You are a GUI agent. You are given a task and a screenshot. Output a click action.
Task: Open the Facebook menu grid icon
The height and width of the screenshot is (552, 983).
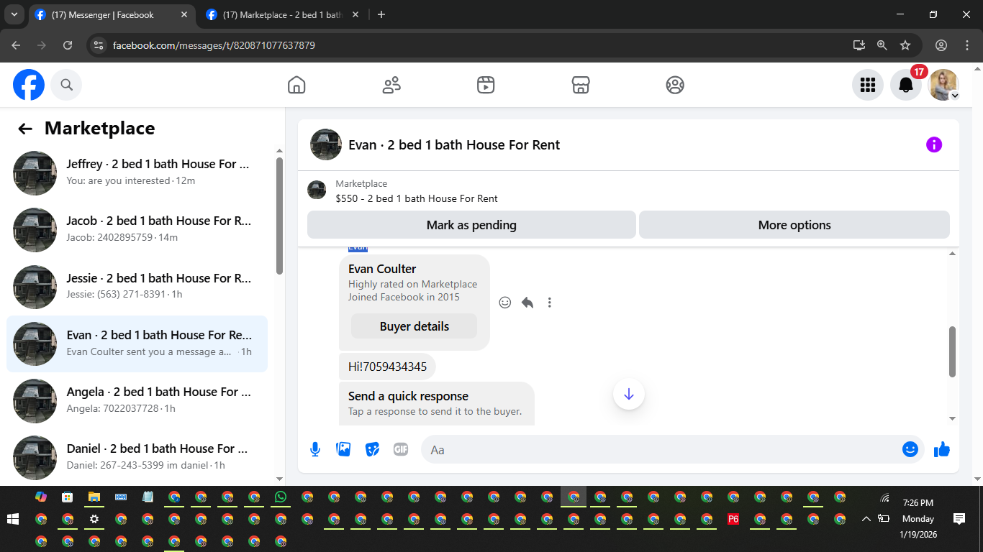[868, 85]
